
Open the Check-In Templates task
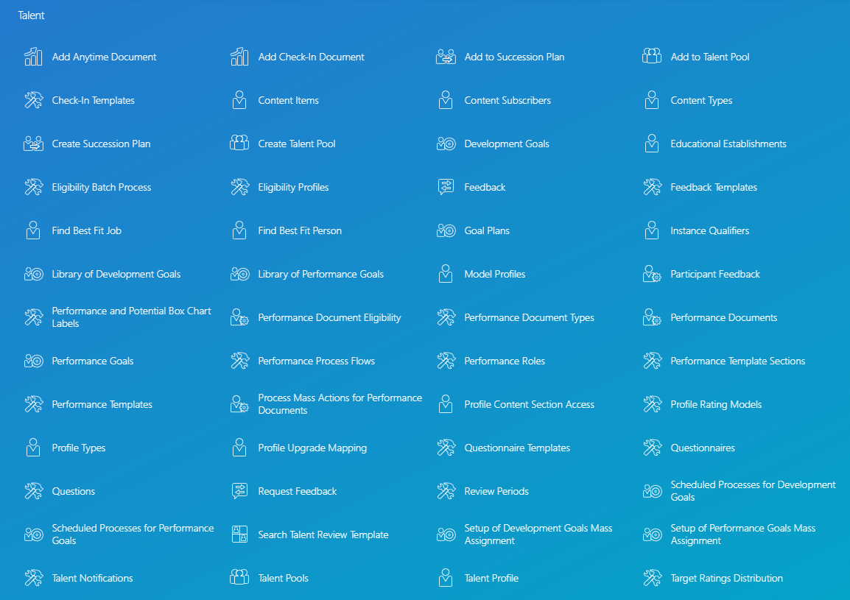pyautogui.click(x=91, y=100)
